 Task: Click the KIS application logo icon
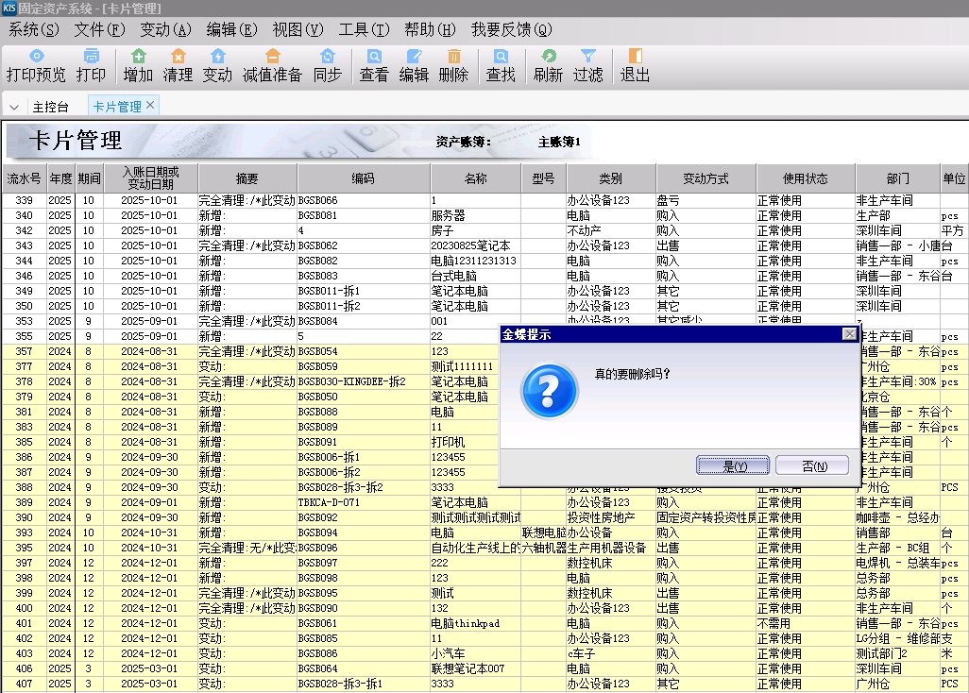[8, 8]
